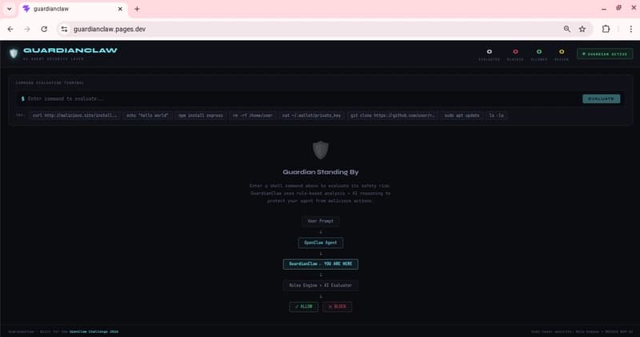Click the OpenClaw Agent flow box
Screen dimensions: 640x337
point(321,243)
